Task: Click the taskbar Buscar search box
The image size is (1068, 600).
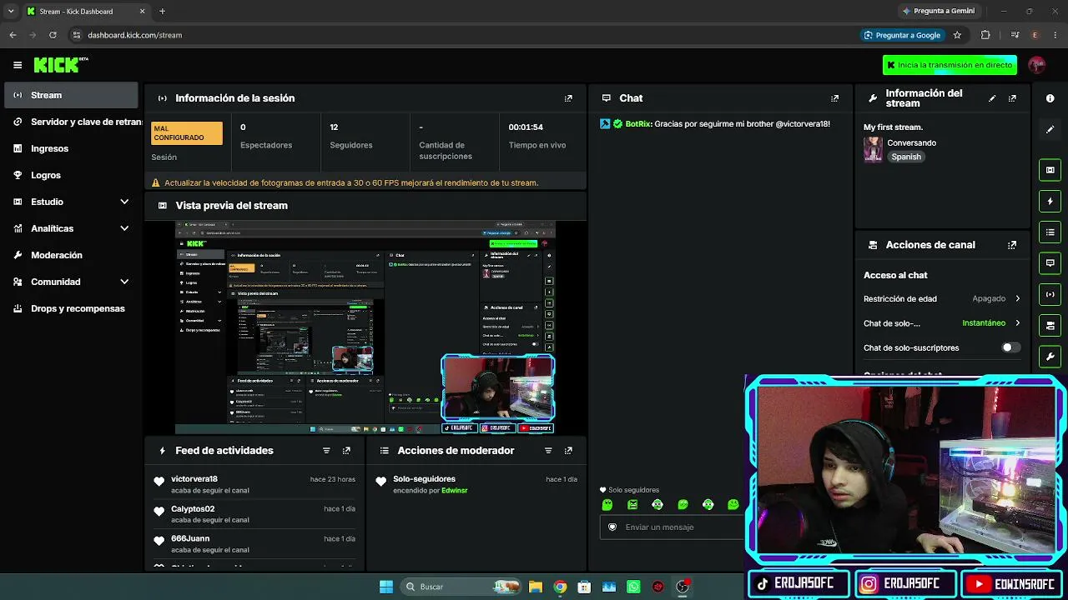Action: pos(461,587)
